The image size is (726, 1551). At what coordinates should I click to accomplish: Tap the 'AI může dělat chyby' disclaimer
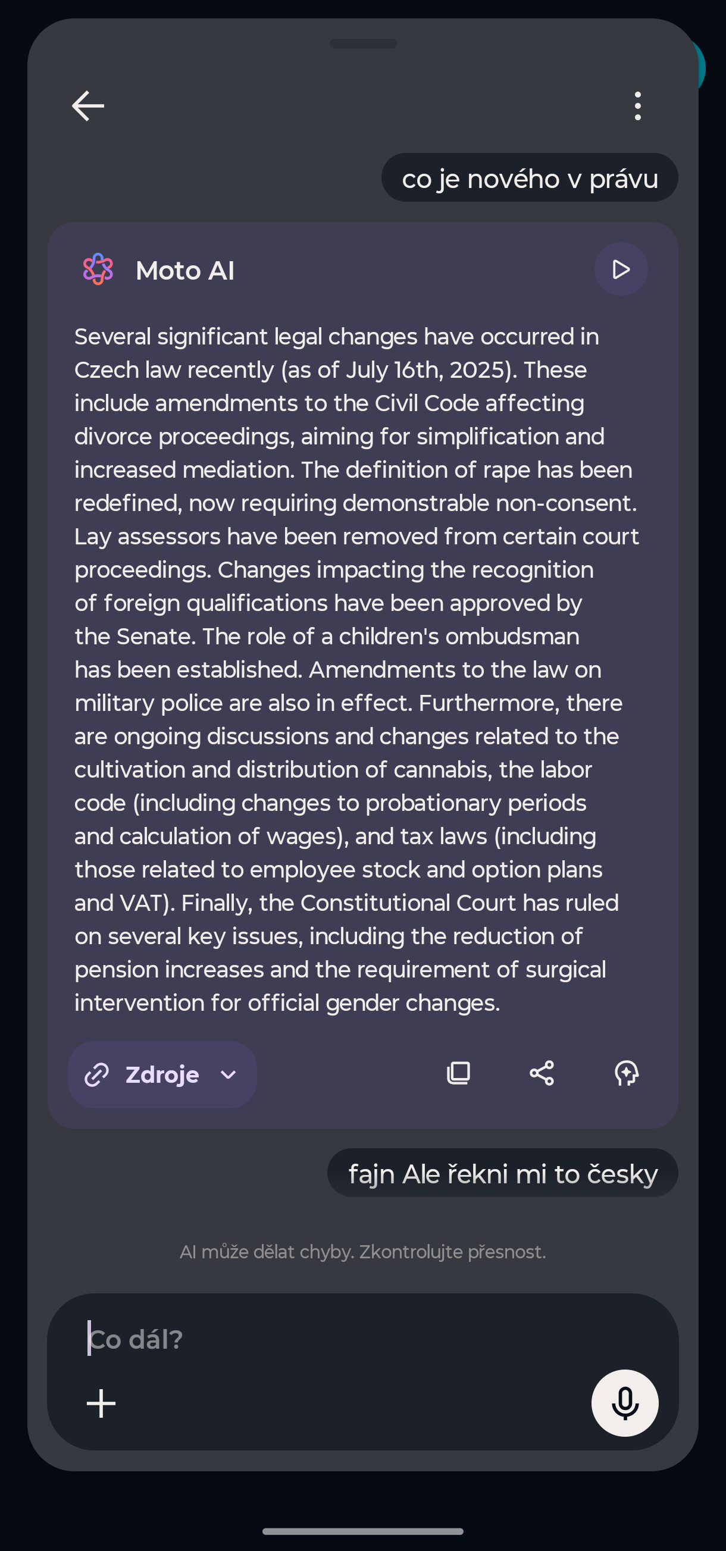pos(362,1252)
